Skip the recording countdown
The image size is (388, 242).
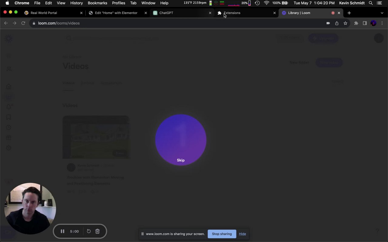[x=181, y=160]
